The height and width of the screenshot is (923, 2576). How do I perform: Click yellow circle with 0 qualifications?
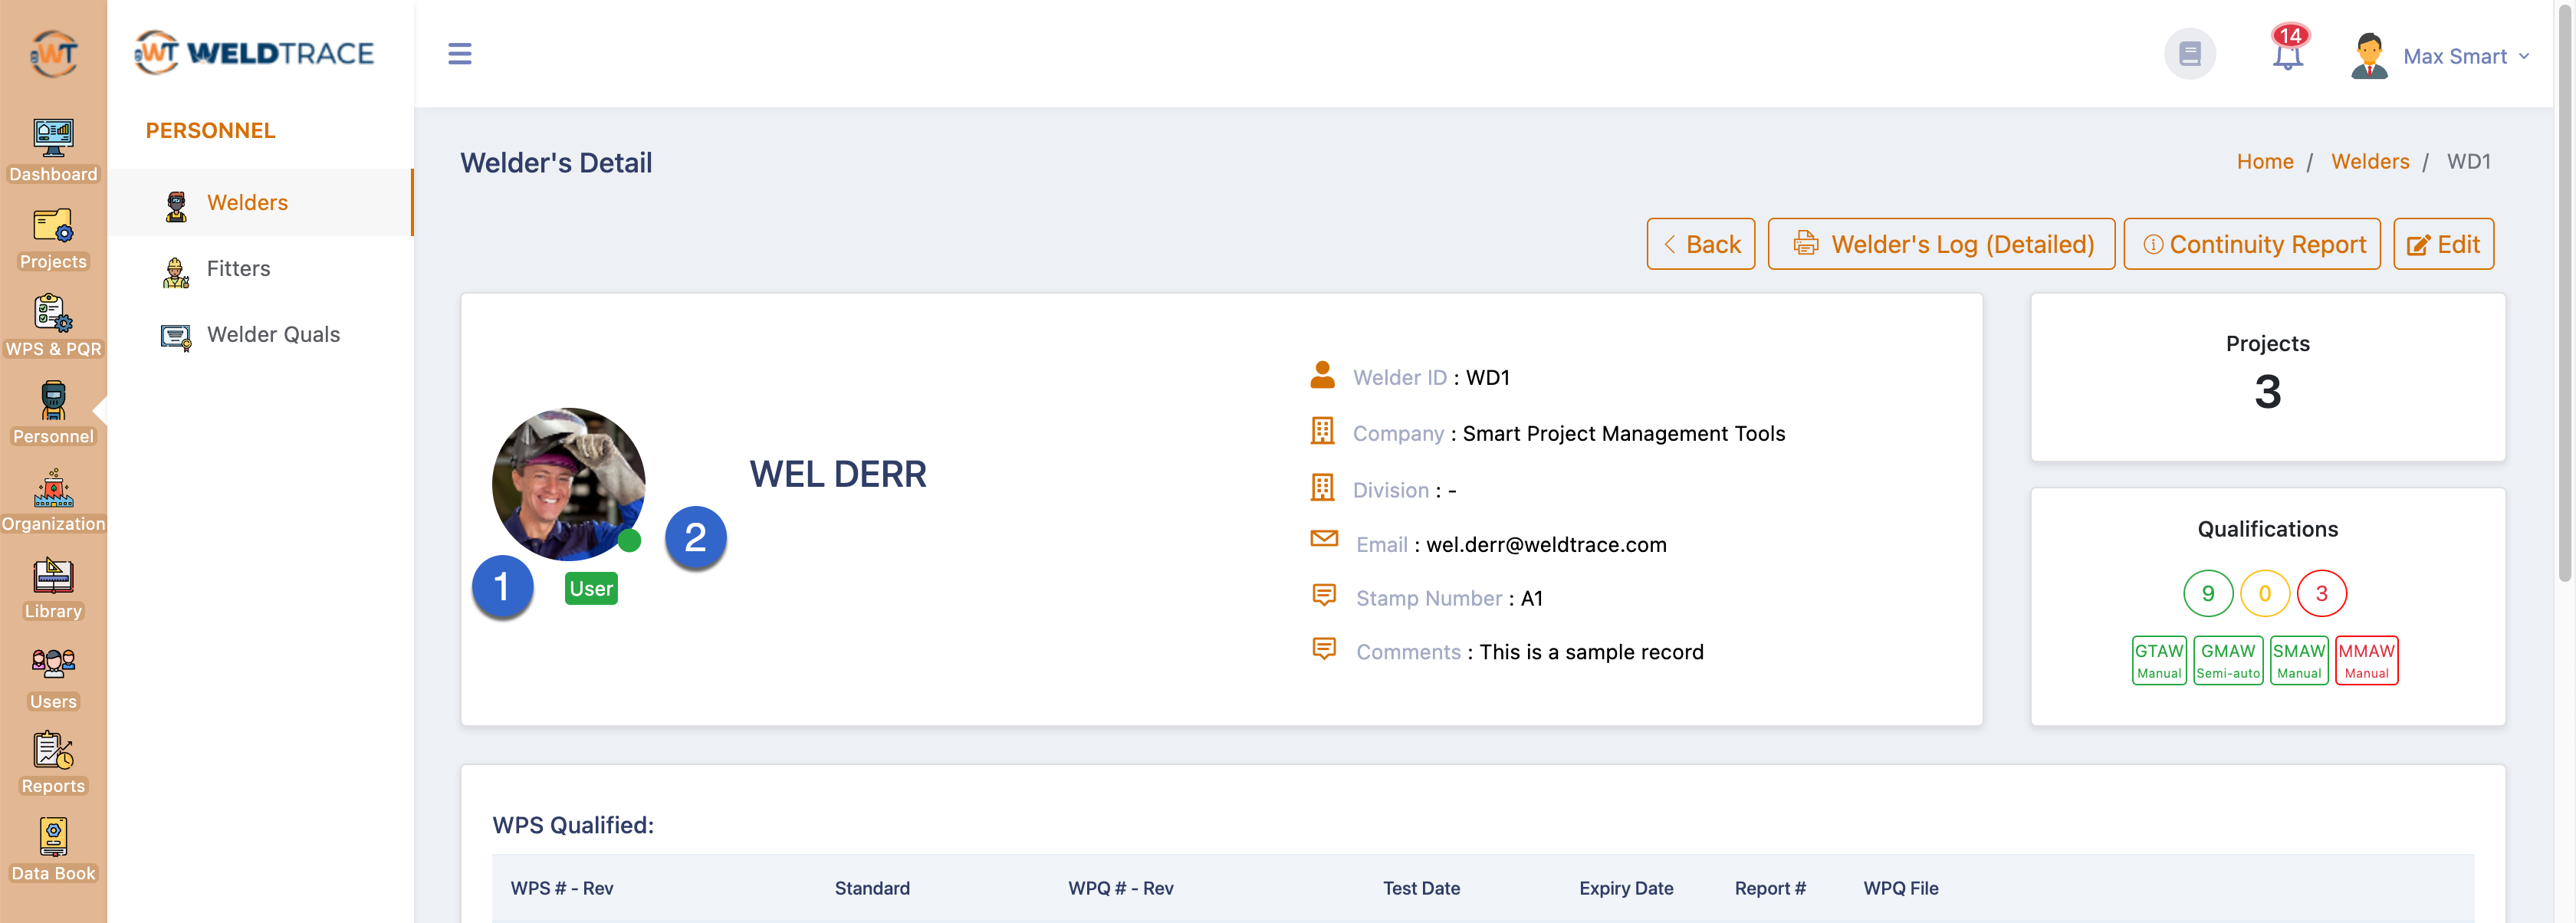point(2265,594)
